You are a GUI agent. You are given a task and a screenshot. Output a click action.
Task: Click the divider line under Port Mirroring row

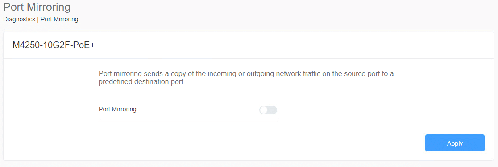point(188,121)
